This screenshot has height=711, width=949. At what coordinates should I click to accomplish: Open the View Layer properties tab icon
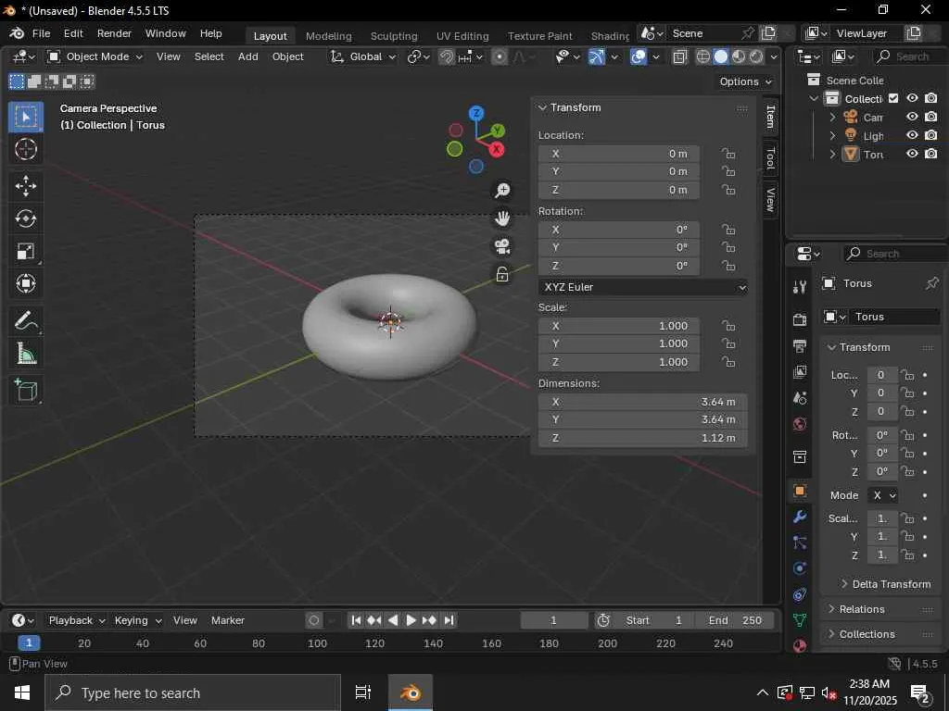click(x=800, y=372)
